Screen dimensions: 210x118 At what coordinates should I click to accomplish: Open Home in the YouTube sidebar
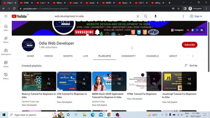coord(6,28)
